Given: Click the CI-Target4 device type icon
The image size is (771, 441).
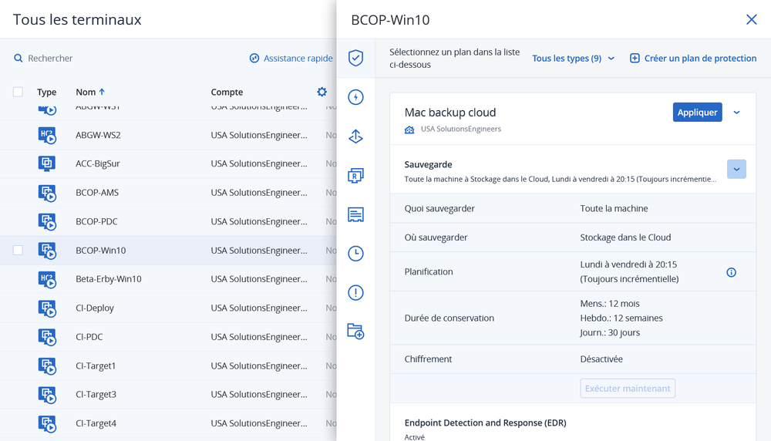Looking at the screenshot, I should pos(47,424).
